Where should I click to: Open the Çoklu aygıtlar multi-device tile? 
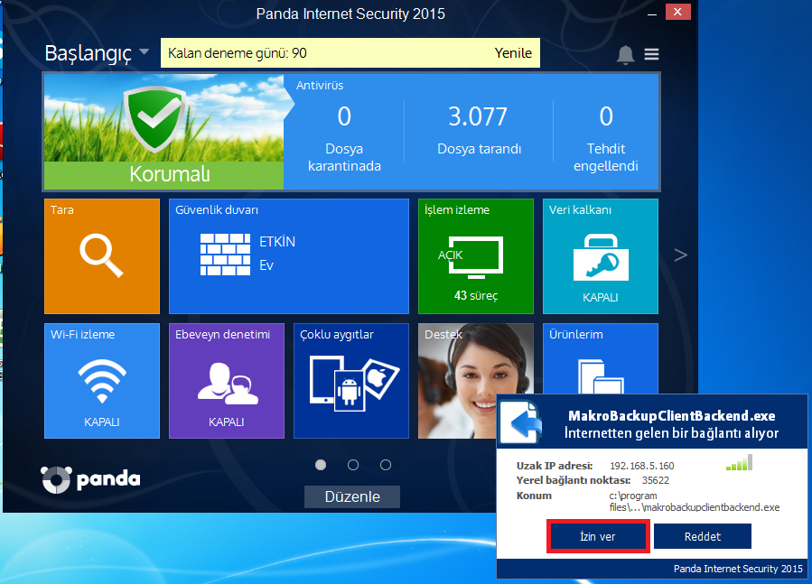click(351, 381)
